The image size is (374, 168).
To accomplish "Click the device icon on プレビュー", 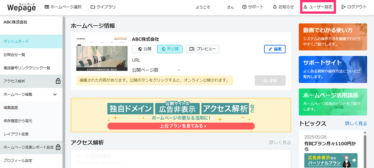I will 192,49.
